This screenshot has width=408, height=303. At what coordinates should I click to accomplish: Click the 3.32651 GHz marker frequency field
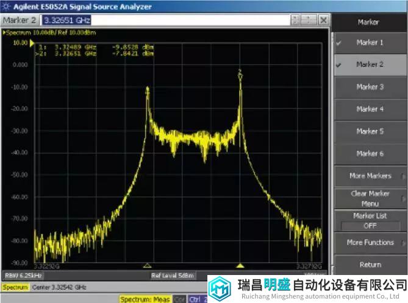click(x=165, y=20)
